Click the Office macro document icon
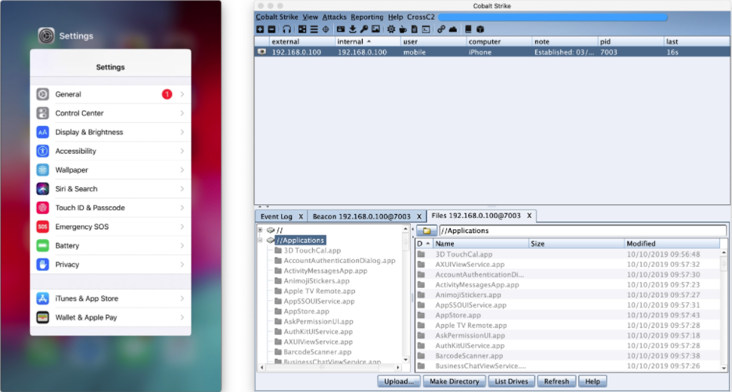 pyautogui.click(x=414, y=29)
